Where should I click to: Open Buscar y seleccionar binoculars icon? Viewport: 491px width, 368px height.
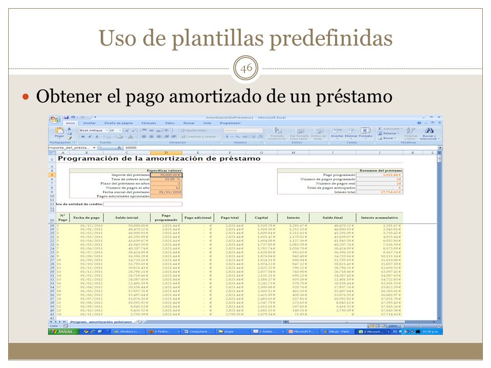(429, 133)
